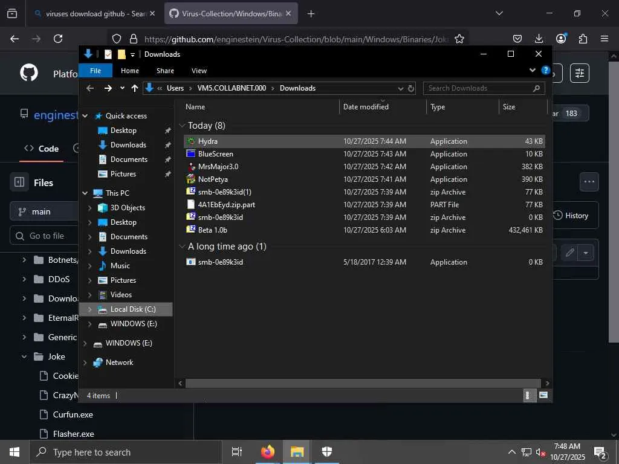
Task: Click GitHub Go to file field
Action: pos(44,236)
